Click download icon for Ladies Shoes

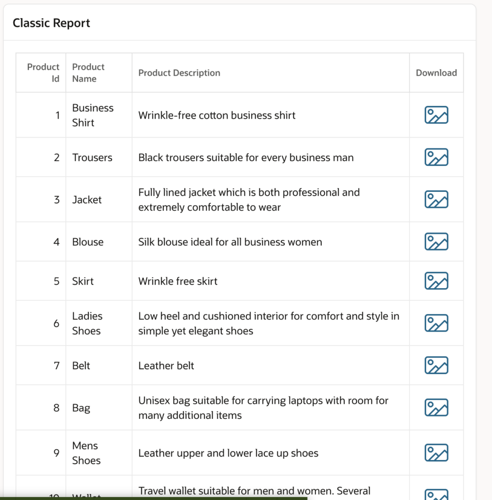(x=436, y=323)
